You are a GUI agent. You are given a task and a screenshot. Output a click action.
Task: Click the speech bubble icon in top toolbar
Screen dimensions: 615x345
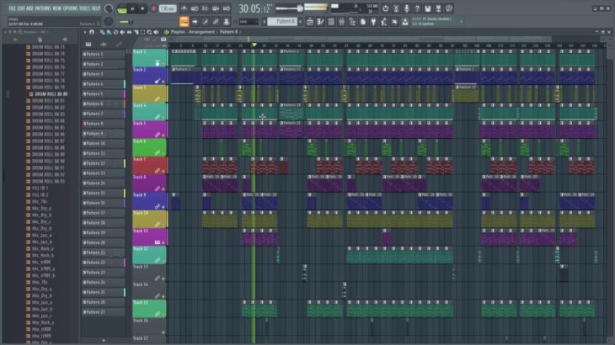pos(449,8)
